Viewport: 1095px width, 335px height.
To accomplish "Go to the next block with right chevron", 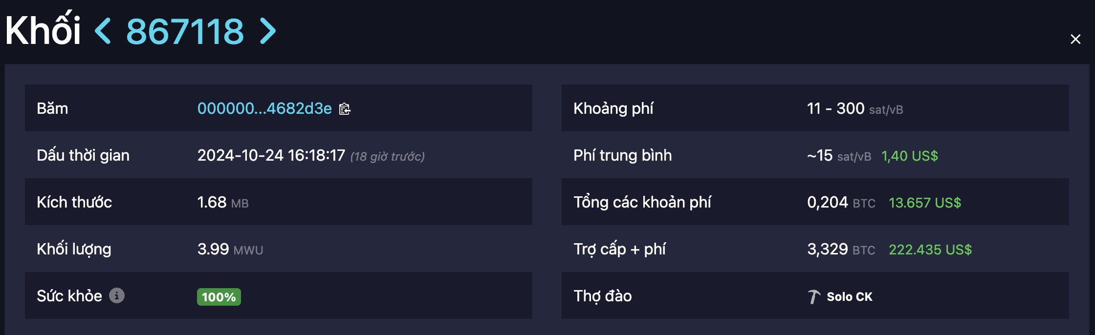I will point(268,31).
